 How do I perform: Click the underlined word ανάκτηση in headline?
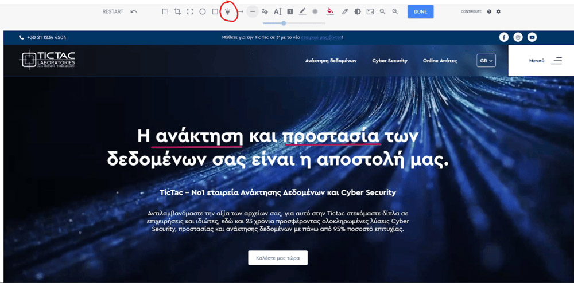pos(199,137)
